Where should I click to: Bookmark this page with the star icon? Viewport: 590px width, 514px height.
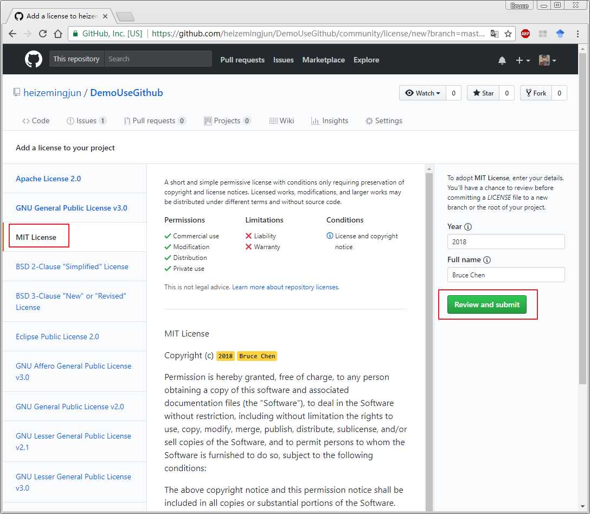508,34
